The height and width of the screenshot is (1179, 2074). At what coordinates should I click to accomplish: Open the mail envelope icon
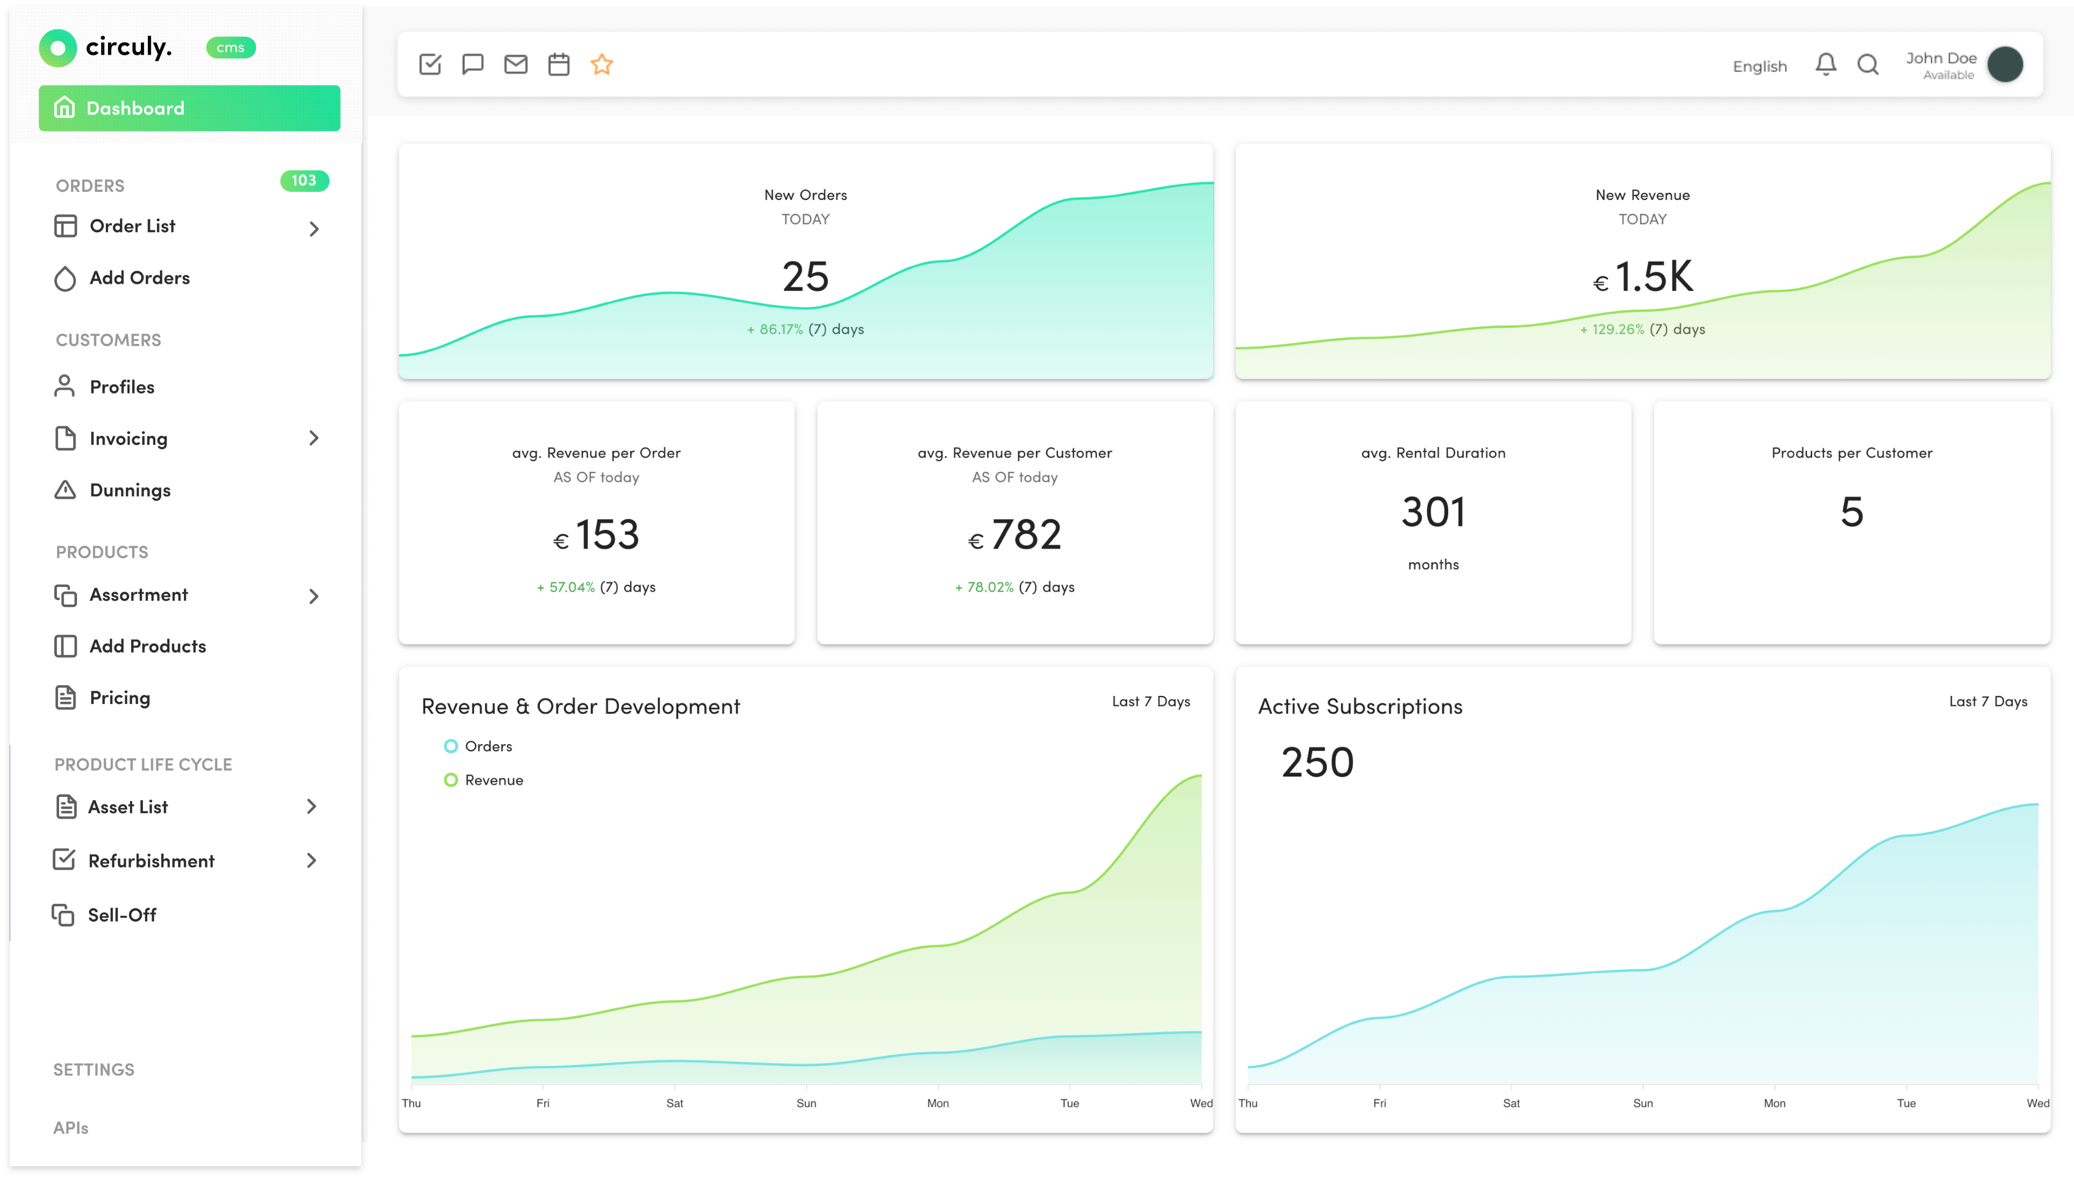point(516,64)
